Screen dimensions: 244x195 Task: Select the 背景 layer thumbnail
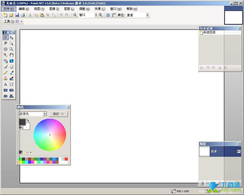point(205,151)
